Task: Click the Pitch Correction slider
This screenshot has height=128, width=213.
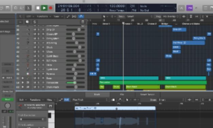Action: tap(32, 119)
